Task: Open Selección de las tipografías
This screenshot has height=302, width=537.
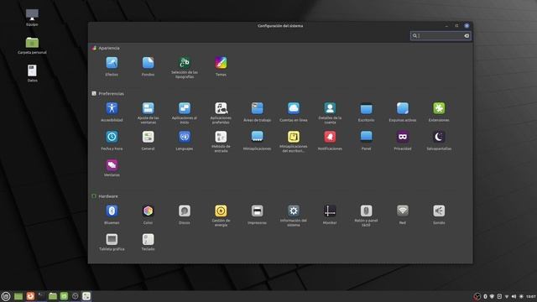Action: tap(185, 67)
